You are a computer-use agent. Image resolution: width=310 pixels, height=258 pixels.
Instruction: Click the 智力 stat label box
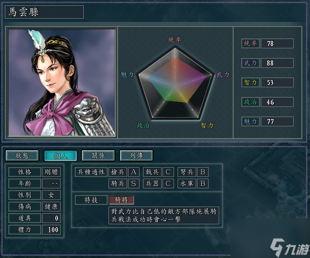click(251, 82)
